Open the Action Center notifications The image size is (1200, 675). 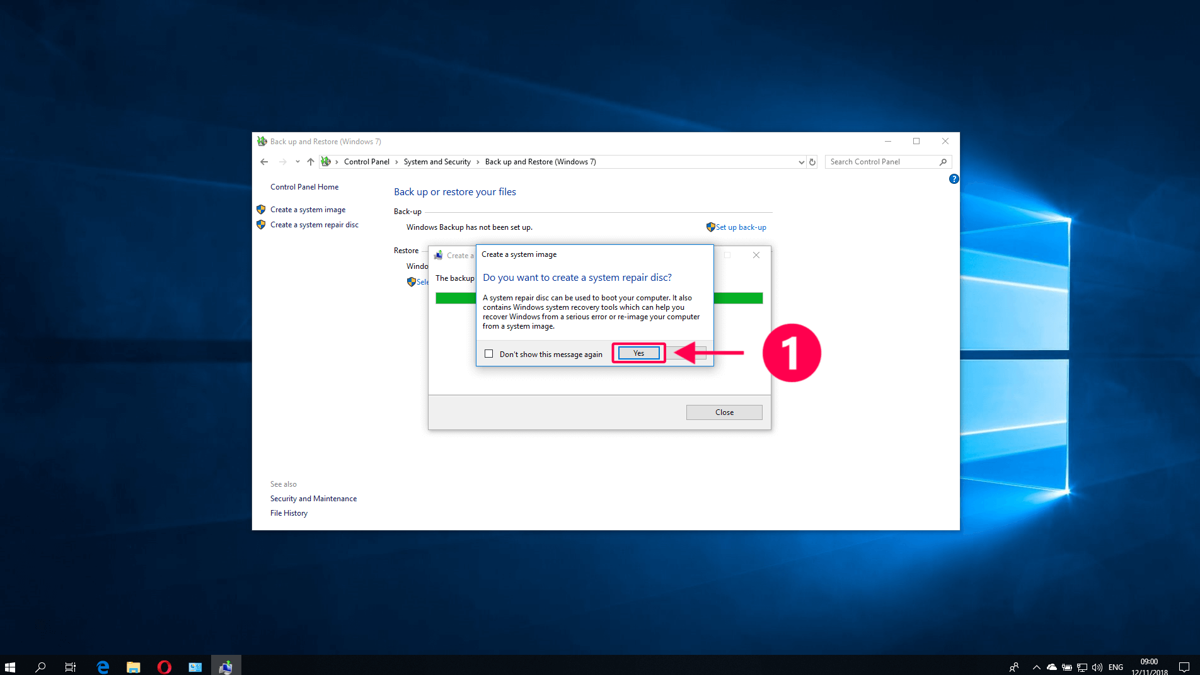click(1184, 667)
